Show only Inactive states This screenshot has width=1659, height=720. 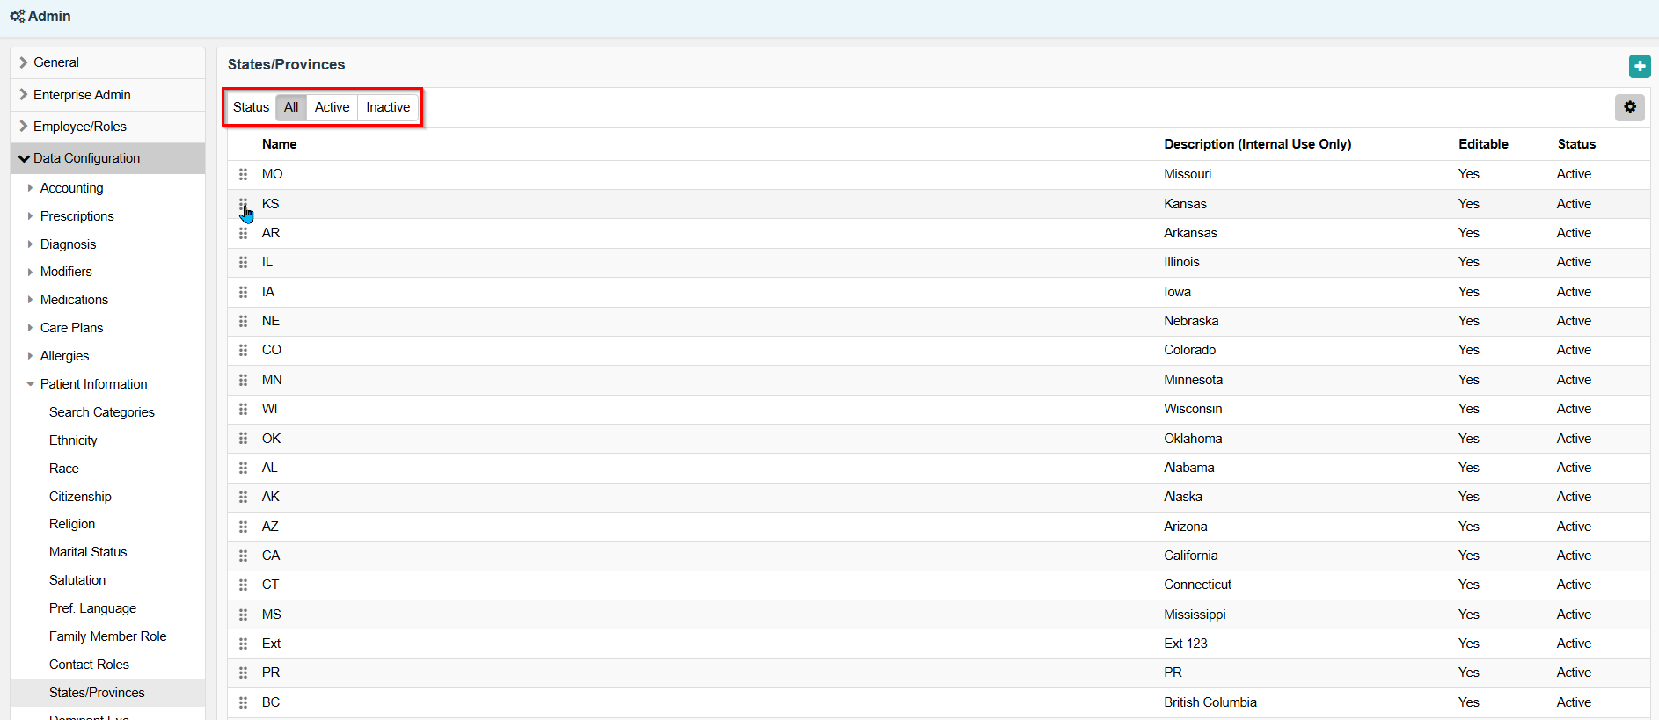tap(388, 107)
